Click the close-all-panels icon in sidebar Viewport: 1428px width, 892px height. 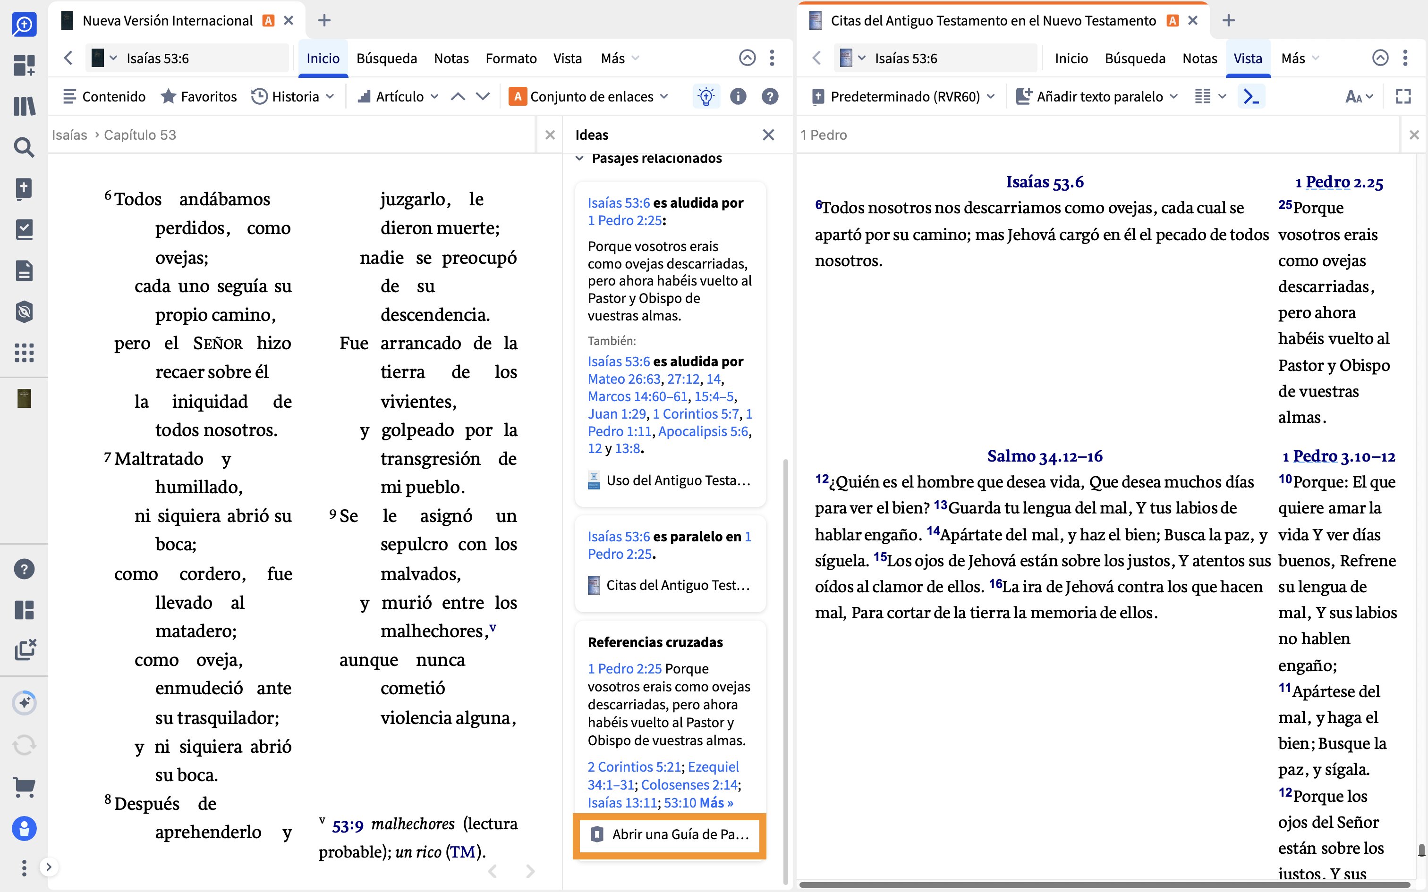[x=25, y=650]
